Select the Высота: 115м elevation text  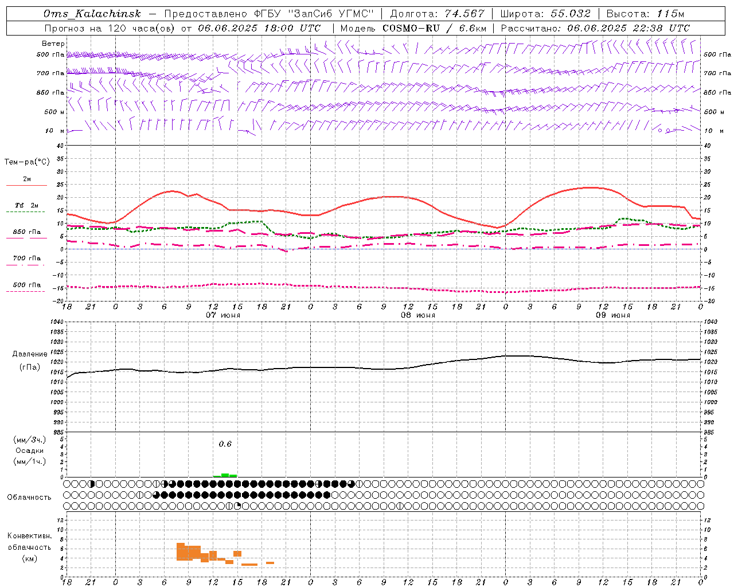click(x=645, y=14)
